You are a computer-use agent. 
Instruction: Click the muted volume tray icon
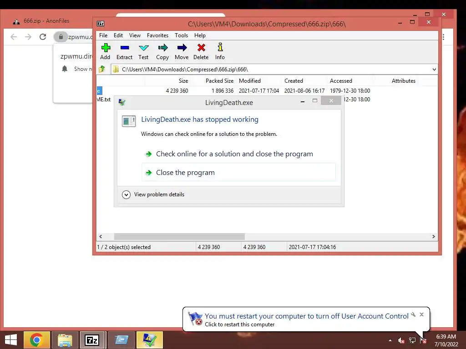coord(401,340)
